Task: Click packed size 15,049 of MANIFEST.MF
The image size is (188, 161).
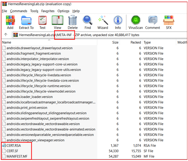Action: pos(136,156)
